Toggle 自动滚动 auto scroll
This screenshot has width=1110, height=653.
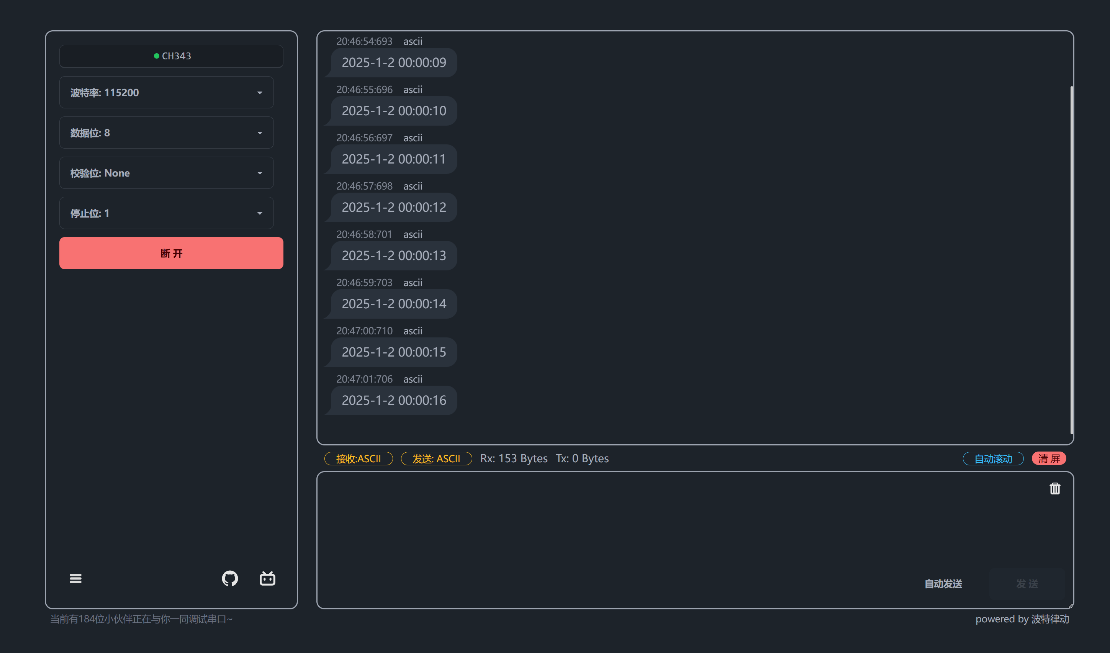[x=993, y=458]
